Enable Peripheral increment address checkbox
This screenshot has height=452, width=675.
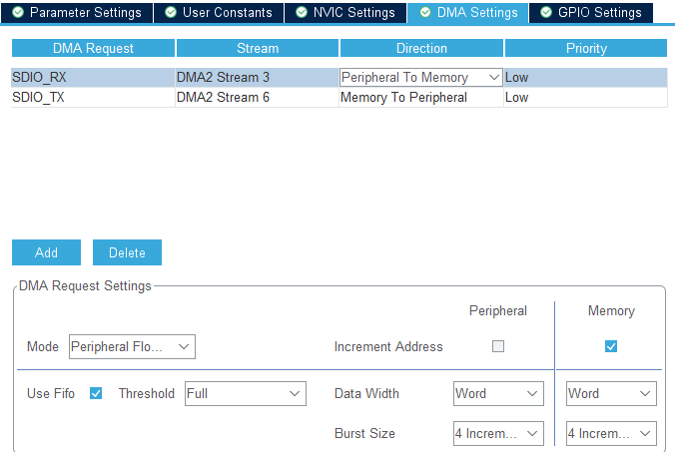(498, 346)
